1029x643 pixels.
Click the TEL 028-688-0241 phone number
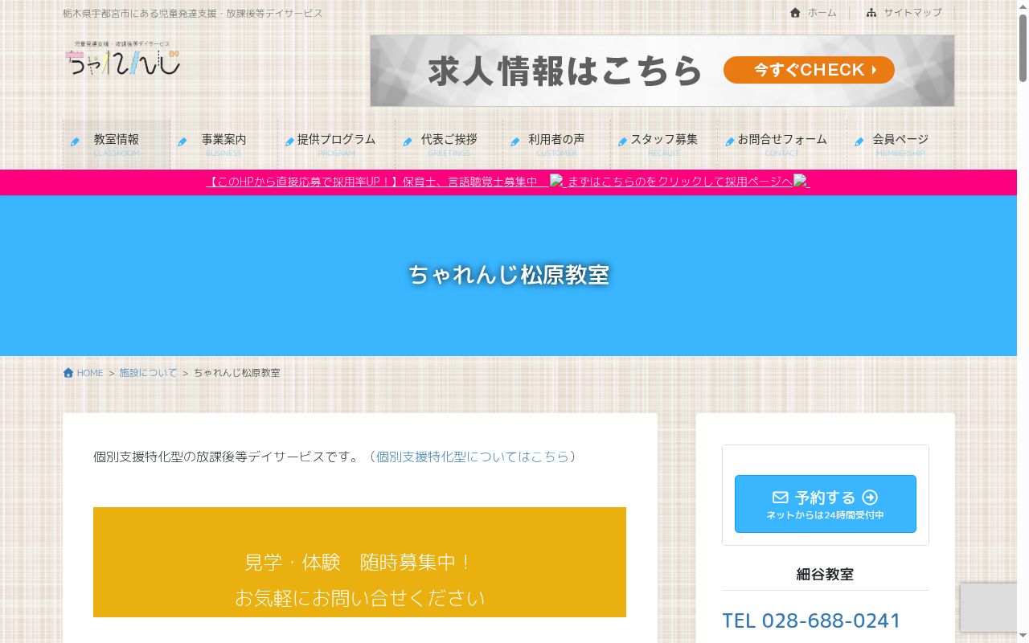click(x=811, y=620)
